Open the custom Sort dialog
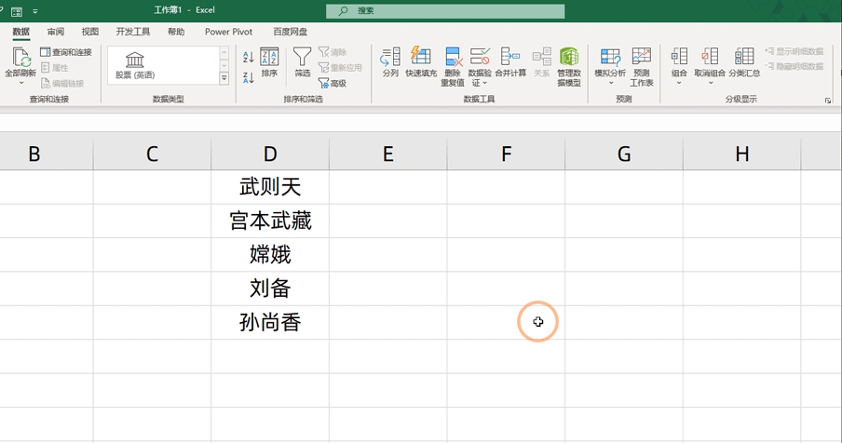 tap(269, 62)
